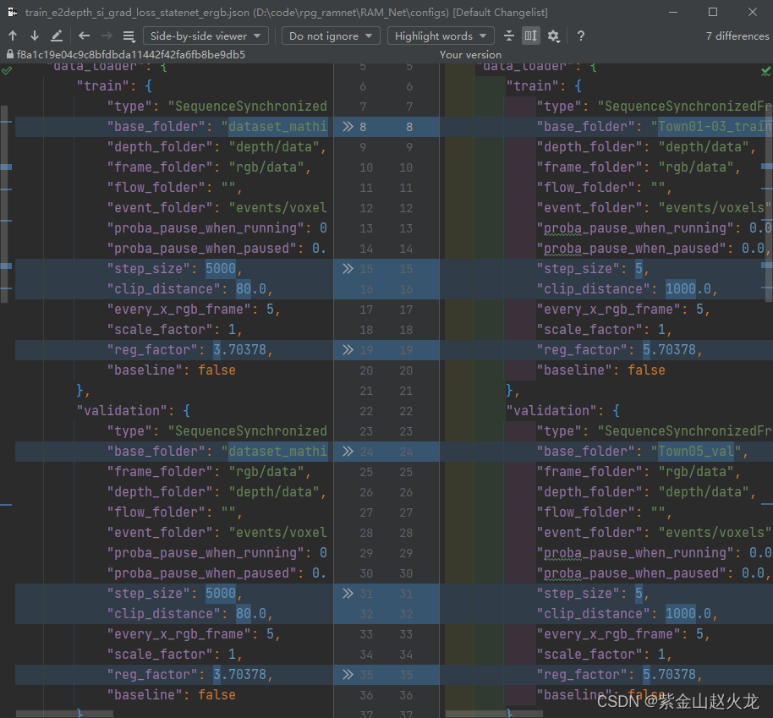Click the left pane vertical scrollbar thumb
773x718 pixels.
4,204
